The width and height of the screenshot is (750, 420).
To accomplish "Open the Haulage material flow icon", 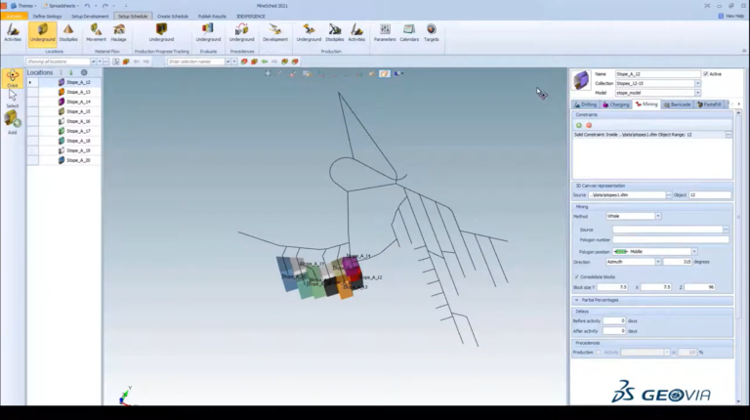I will pyautogui.click(x=118, y=33).
